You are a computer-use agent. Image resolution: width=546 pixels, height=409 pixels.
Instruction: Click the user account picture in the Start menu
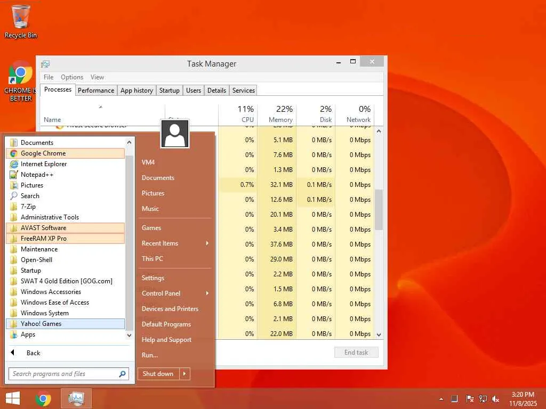tap(175, 134)
